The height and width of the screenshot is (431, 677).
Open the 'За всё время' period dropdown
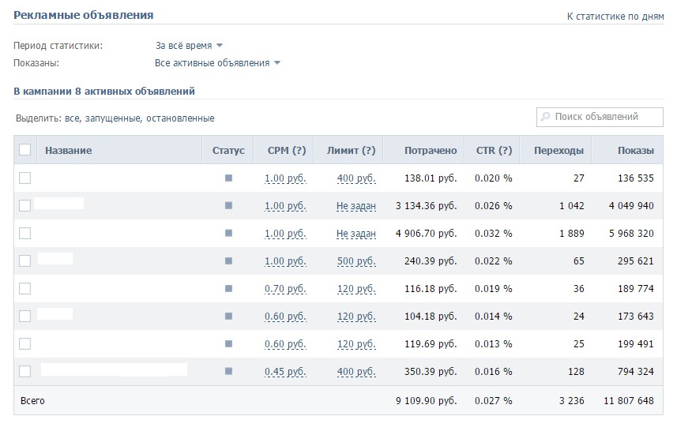(x=189, y=45)
